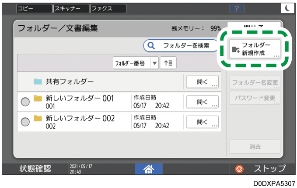
Task: Tap the 消去 button
Action: click(x=255, y=147)
